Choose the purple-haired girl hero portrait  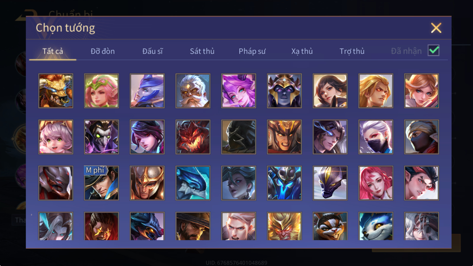[239, 91]
